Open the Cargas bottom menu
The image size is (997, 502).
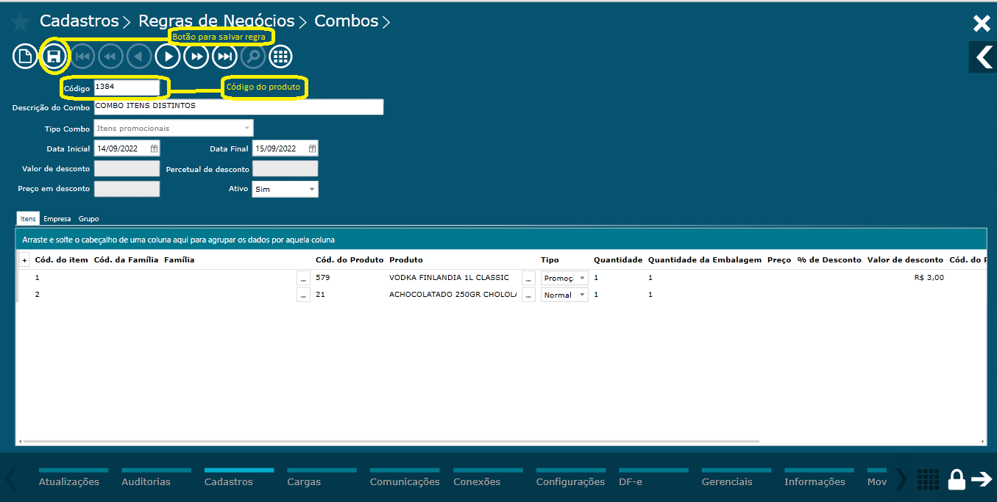point(304,481)
